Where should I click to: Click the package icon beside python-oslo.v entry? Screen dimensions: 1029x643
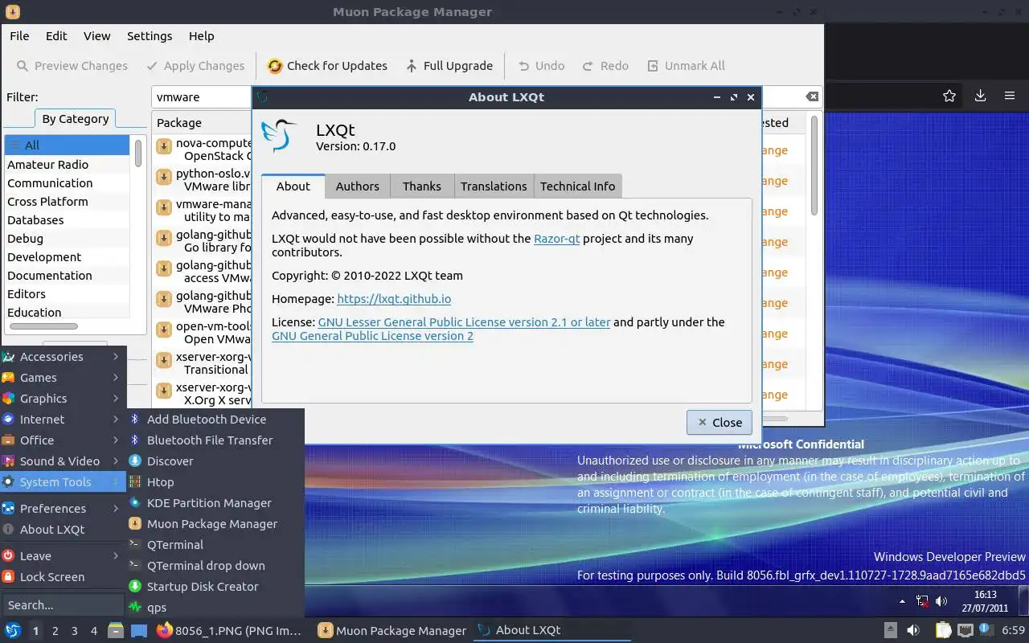164,177
